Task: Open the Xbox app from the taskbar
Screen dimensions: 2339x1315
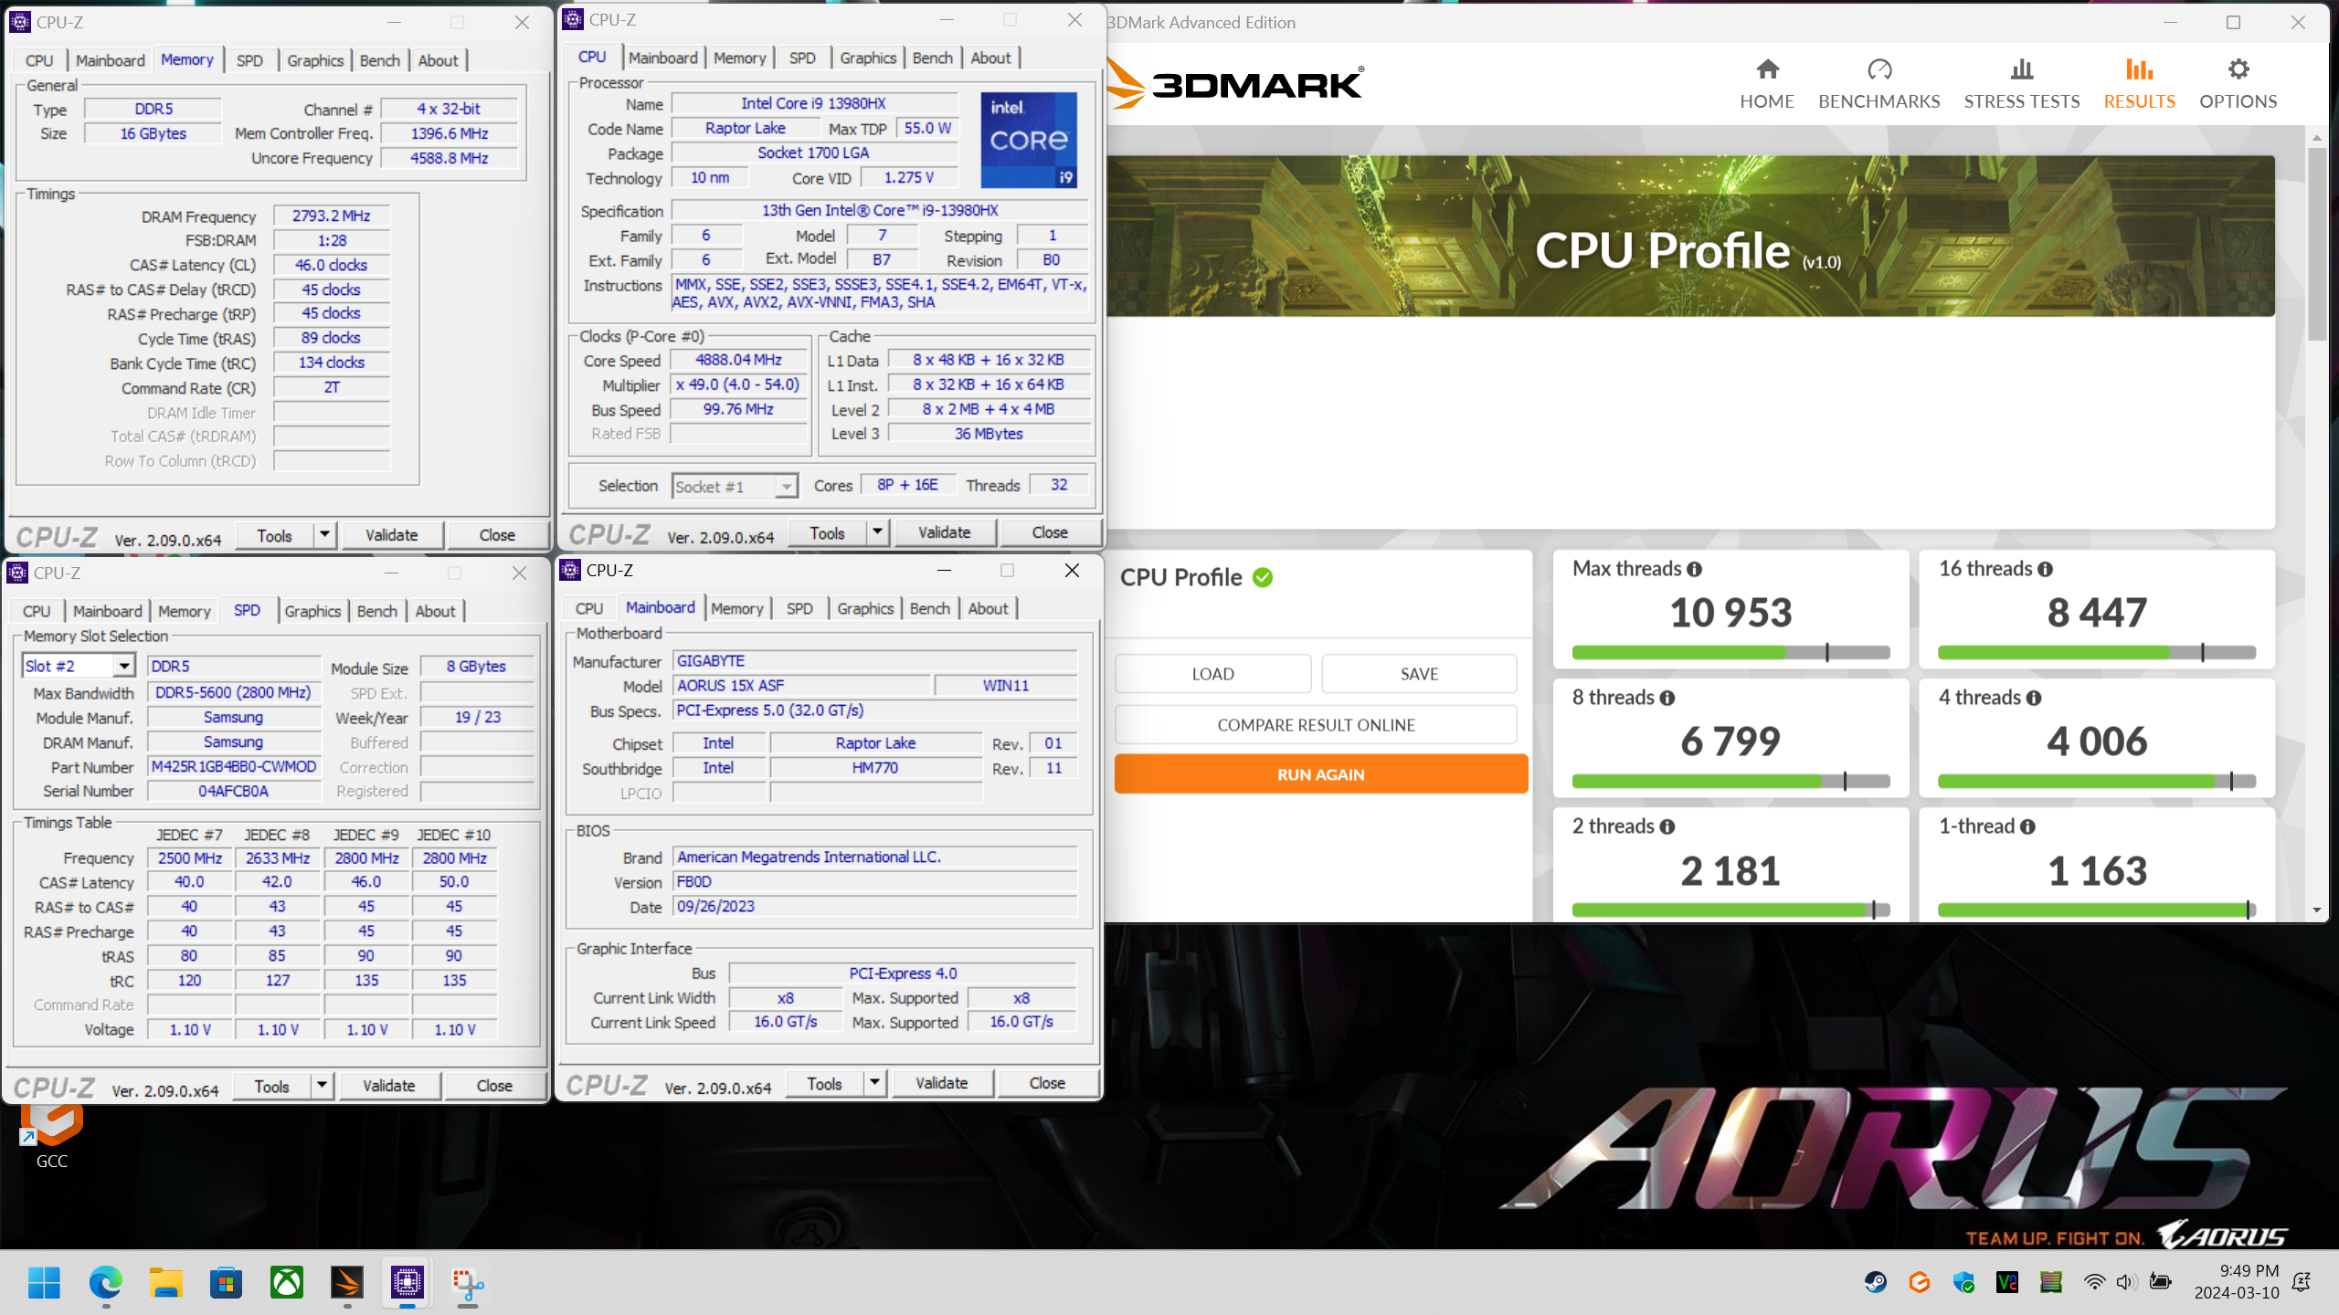Action: tap(286, 1282)
